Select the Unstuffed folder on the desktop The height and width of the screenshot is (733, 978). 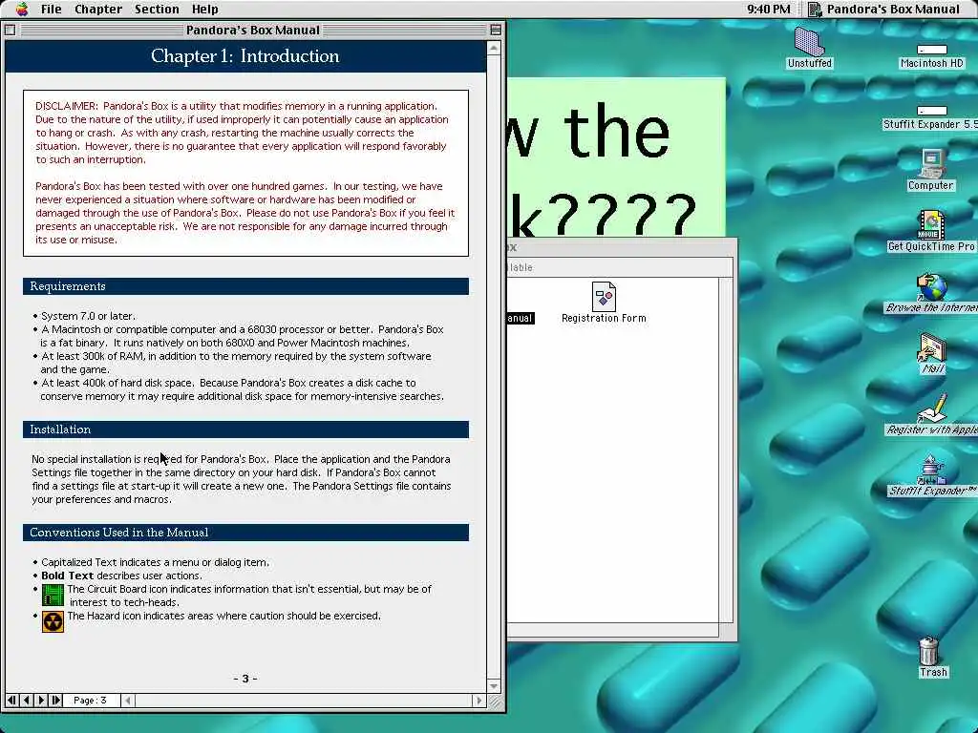point(809,41)
